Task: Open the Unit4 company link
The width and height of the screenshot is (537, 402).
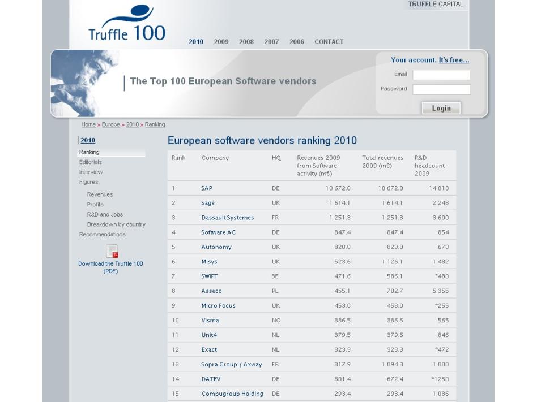Action: (209, 335)
